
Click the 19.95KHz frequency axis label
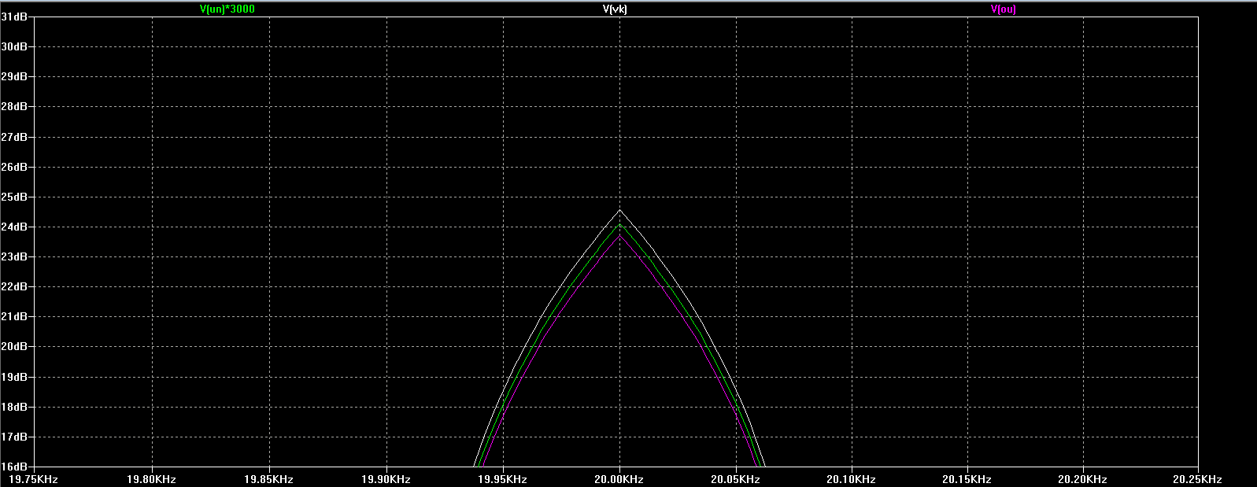pyautogui.click(x=503, y=479)
